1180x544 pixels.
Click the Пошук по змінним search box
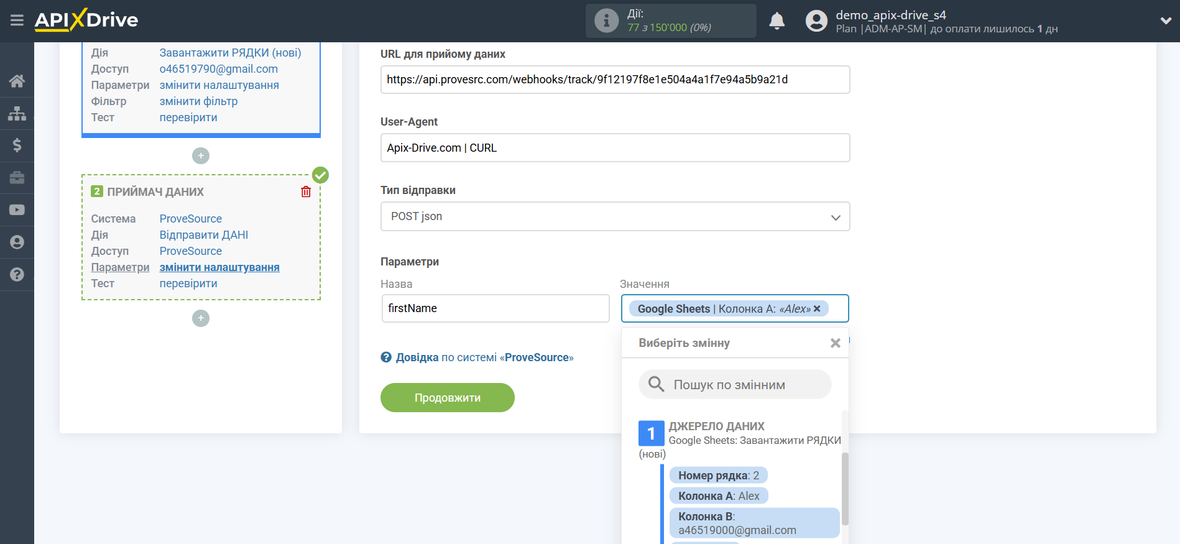(735, 384)
